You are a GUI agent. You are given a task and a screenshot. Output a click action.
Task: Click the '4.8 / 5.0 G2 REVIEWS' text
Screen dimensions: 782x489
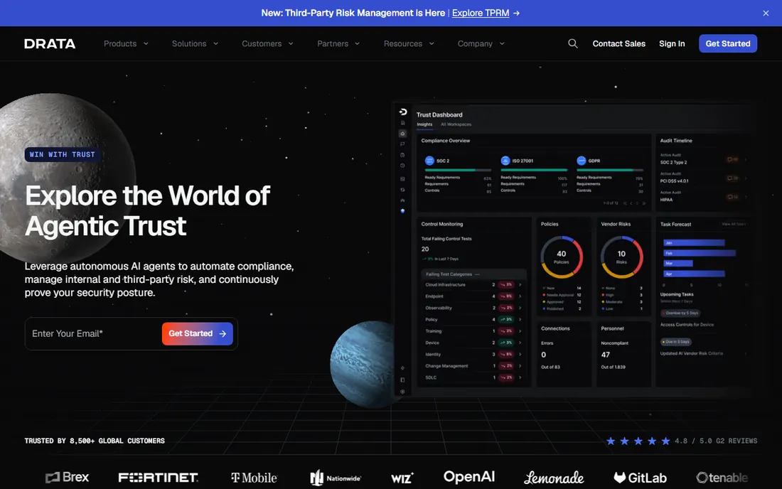[x=716, y=441]
